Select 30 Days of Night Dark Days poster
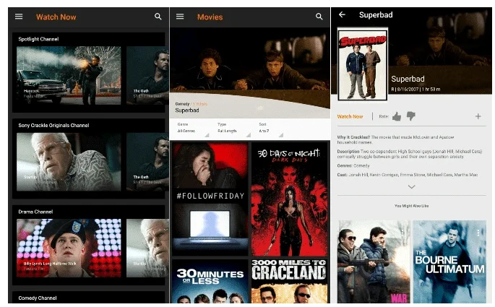 [x=289, y=199]
